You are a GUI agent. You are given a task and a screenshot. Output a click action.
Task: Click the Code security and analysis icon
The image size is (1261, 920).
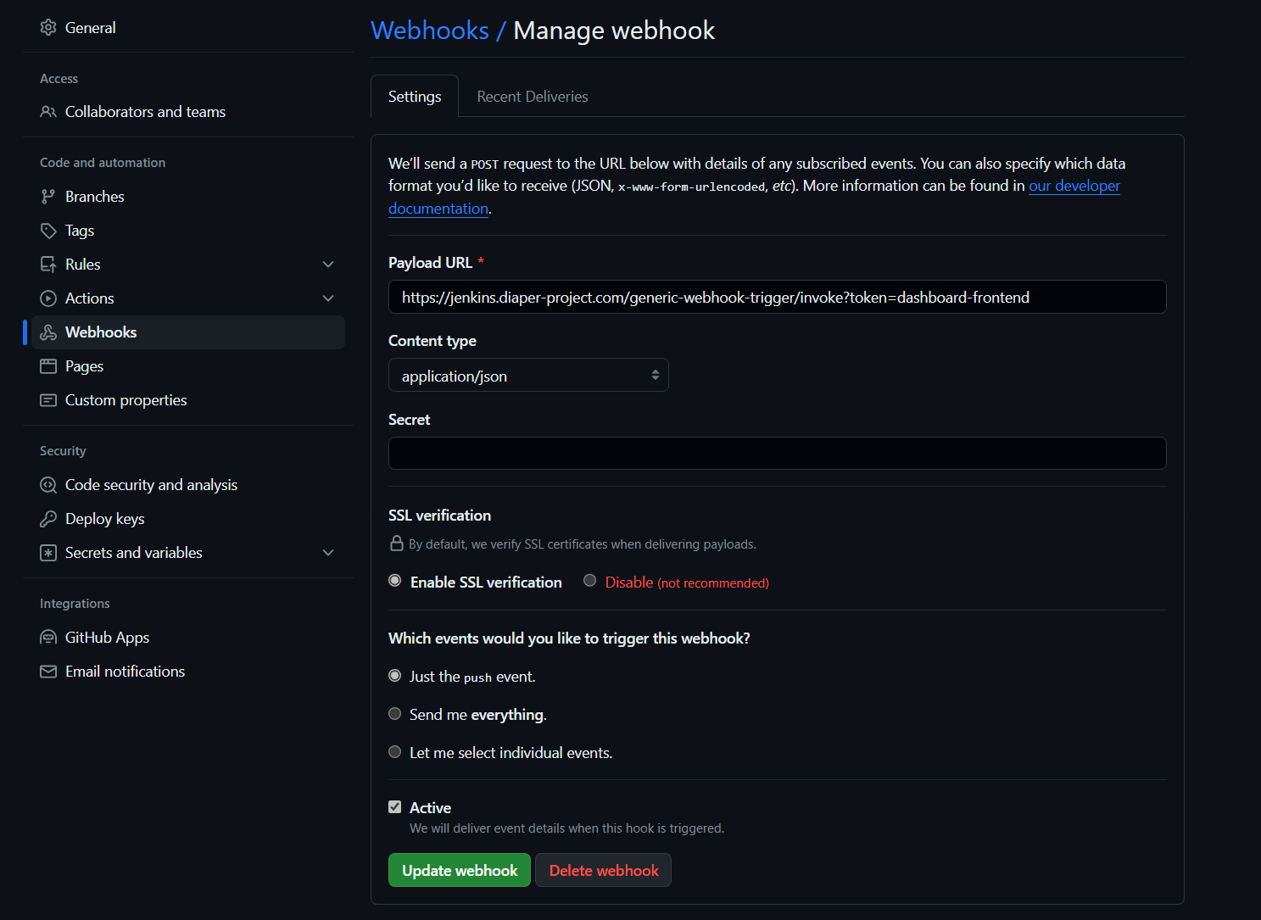click(48, 485)
